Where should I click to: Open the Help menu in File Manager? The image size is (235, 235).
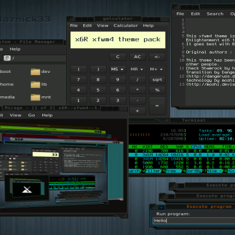(x=15, y=49)
